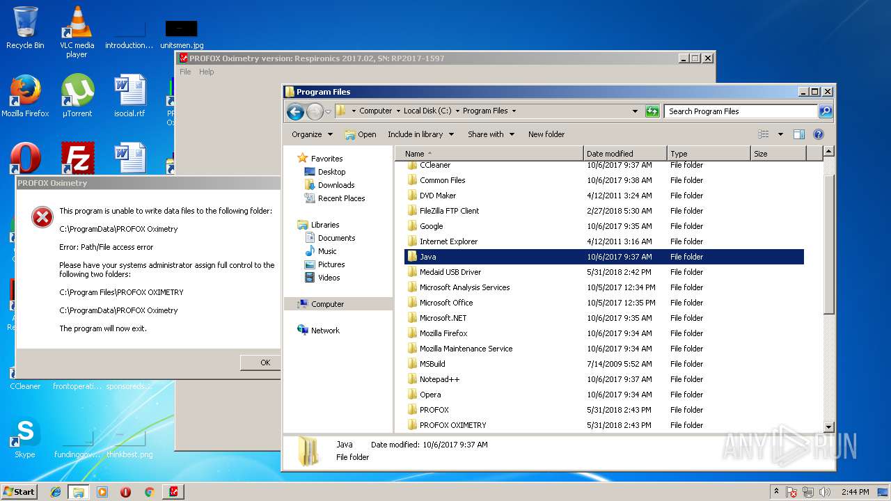Viewport: 891px width, 501px height.
Task: Sort by Date modified column header
Action: point(625,154)
